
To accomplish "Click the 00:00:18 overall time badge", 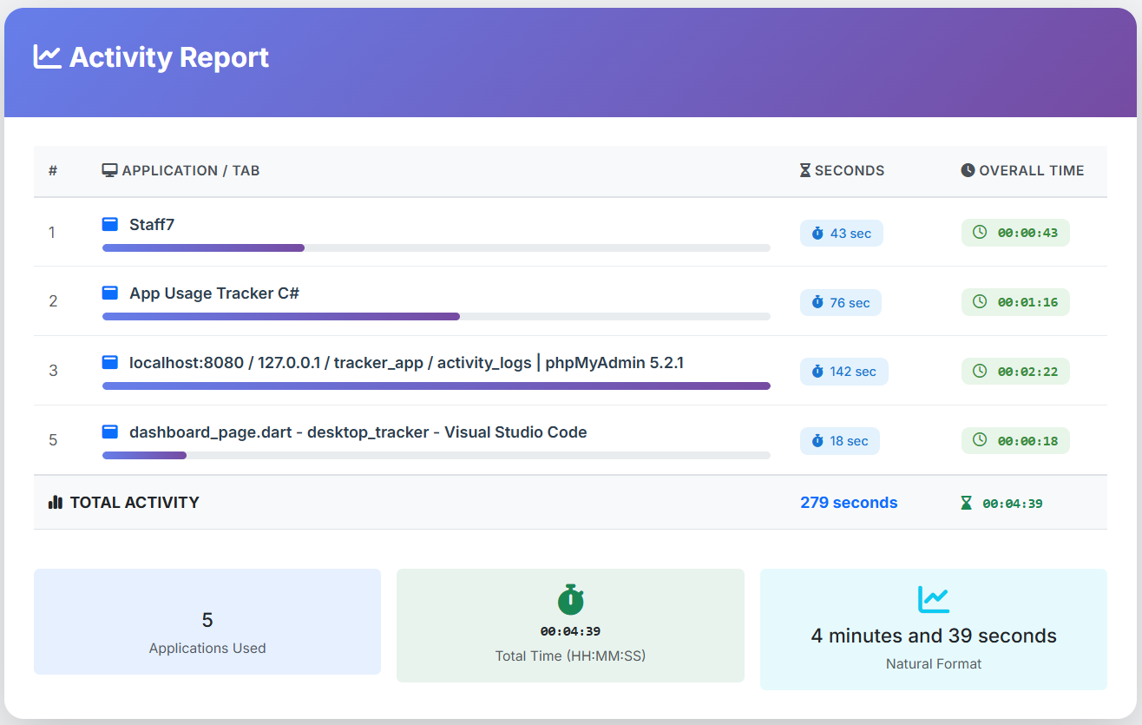I will tap(1015, 441).
